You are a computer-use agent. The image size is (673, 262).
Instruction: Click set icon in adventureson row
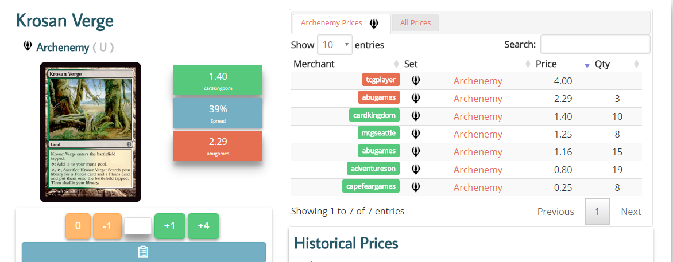416,170
